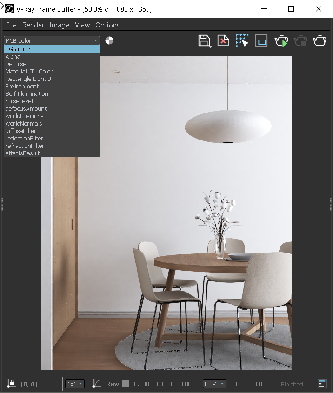Choose the reflectionFilter channel
This screenshot has width=333, height=393.
coord(52,138)
